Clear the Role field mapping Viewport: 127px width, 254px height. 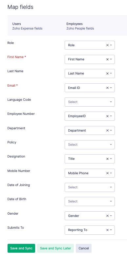tap(107, 45)
